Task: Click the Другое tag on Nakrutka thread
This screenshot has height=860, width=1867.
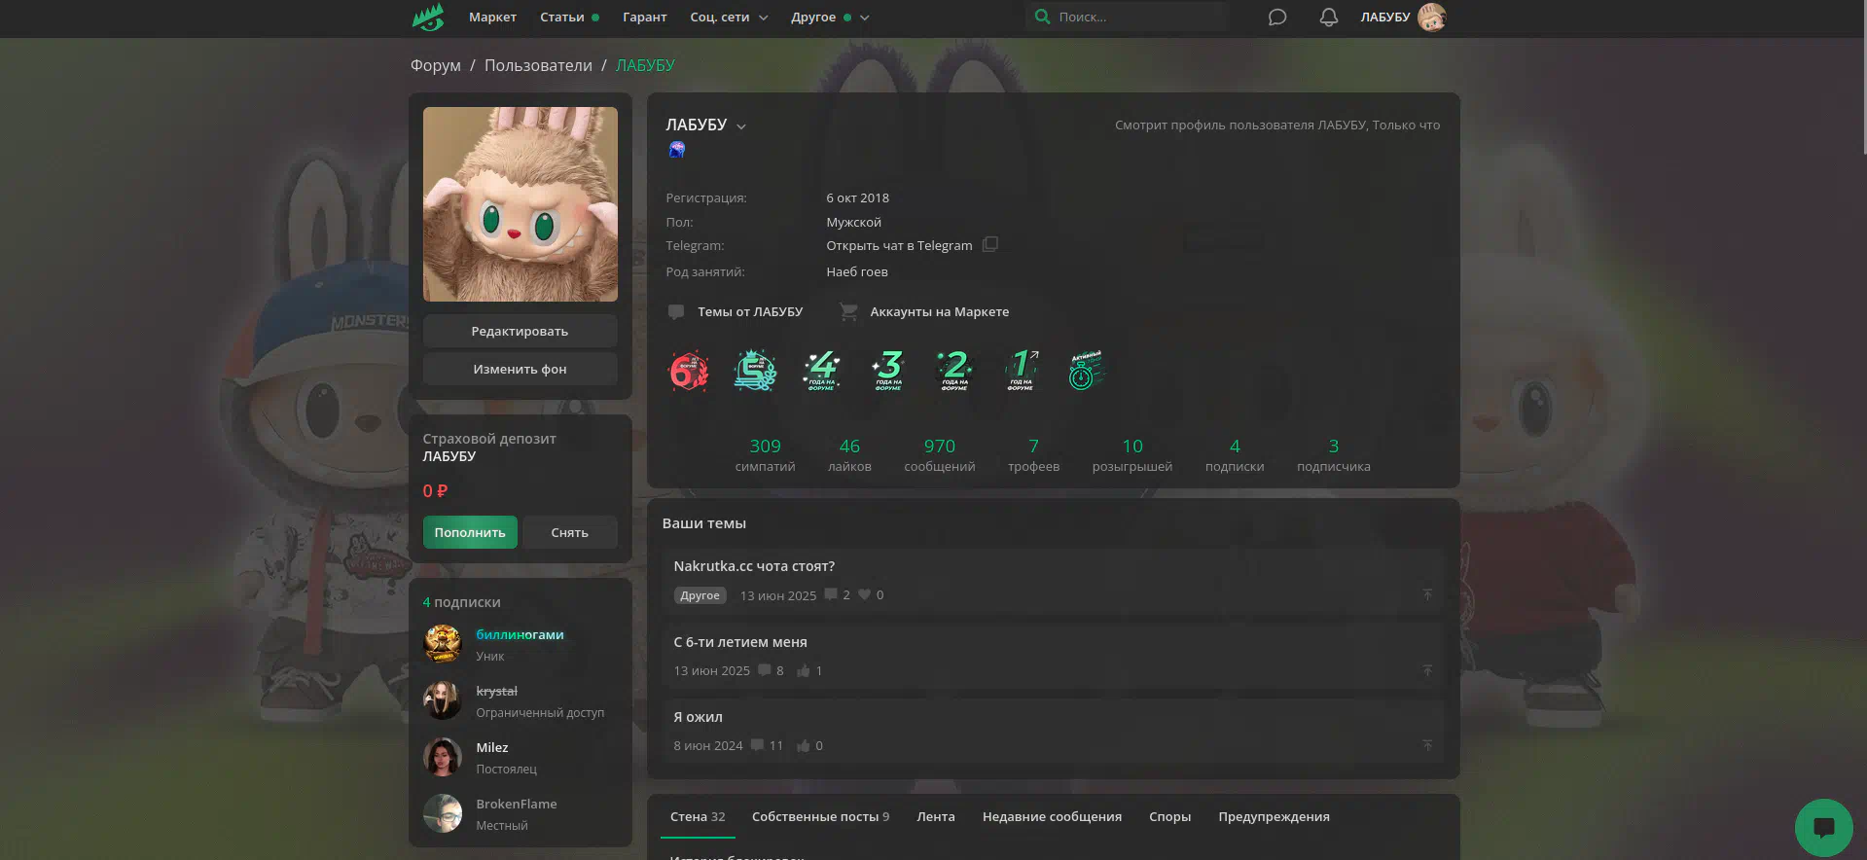Action: pos(700,595)
